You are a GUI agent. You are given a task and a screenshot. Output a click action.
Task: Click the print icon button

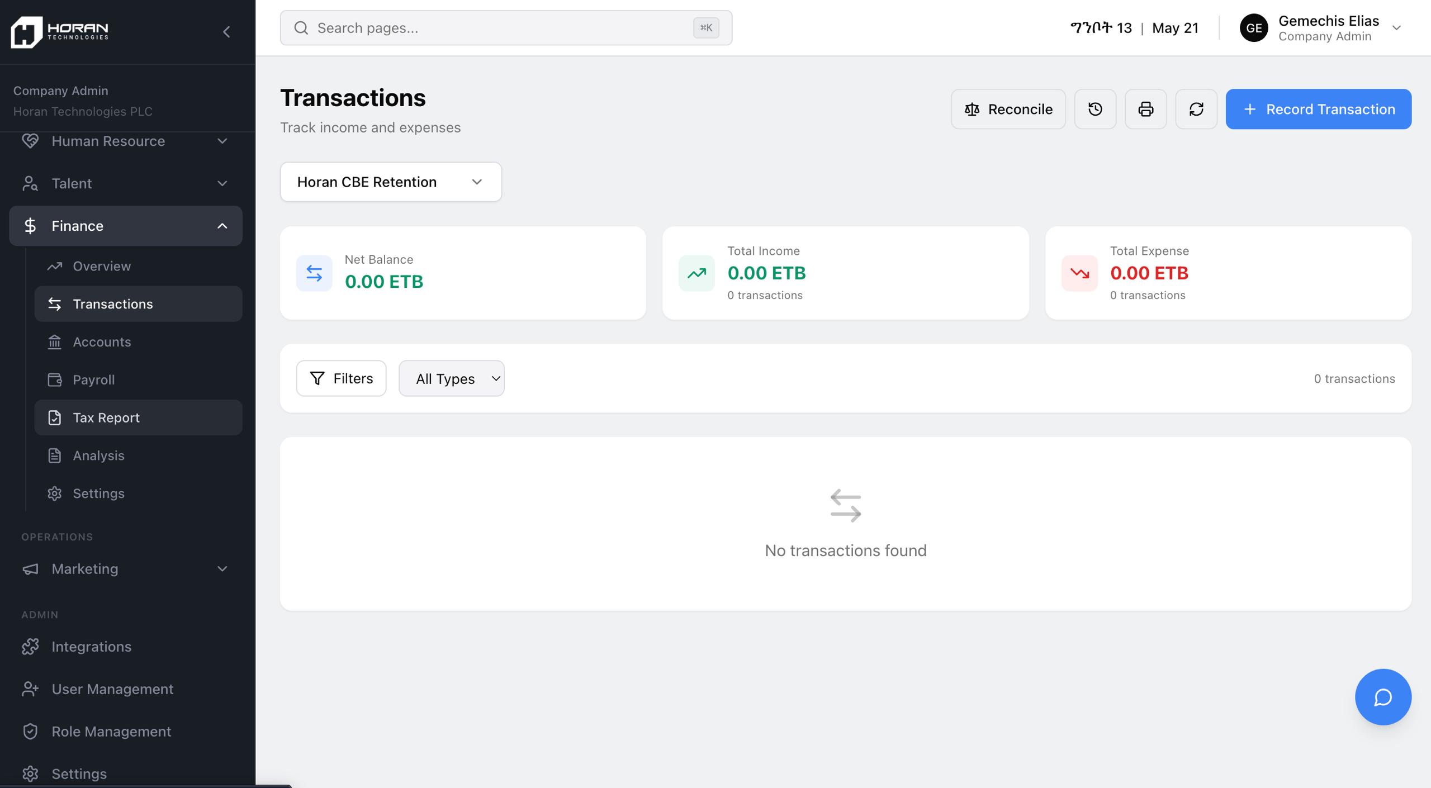1145,109
